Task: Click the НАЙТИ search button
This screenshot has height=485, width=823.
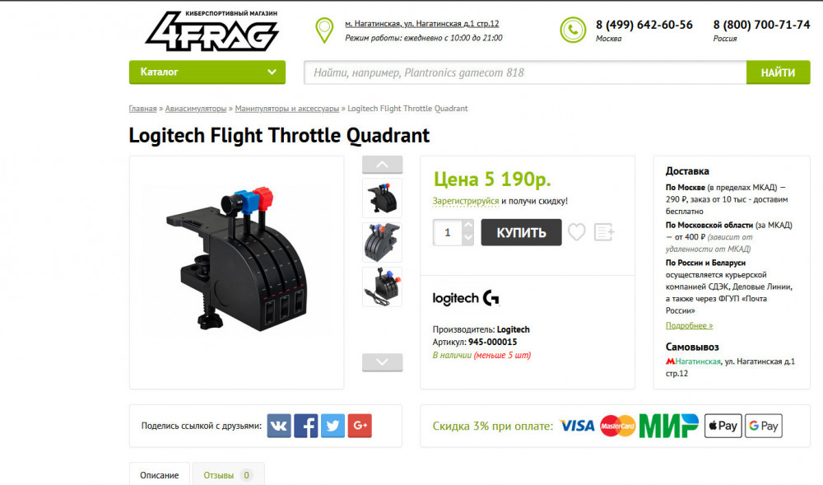Action: tap(778, 72)
